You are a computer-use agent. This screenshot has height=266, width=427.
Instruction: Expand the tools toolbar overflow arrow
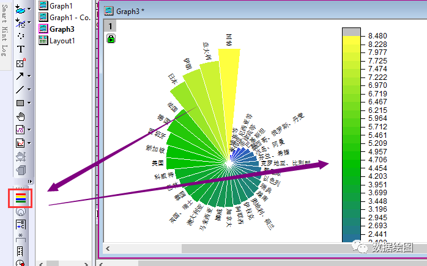[x=30, y=181]
